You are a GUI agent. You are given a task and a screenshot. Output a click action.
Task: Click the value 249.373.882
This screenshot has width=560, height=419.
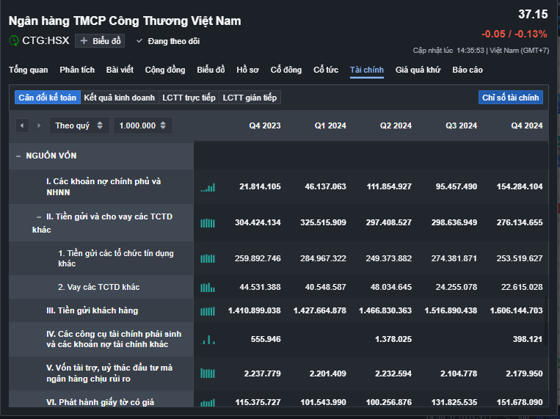coord(388,258)
